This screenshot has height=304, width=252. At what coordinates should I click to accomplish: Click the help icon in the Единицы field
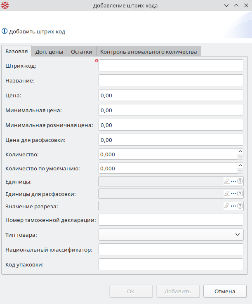coord(240,181)
